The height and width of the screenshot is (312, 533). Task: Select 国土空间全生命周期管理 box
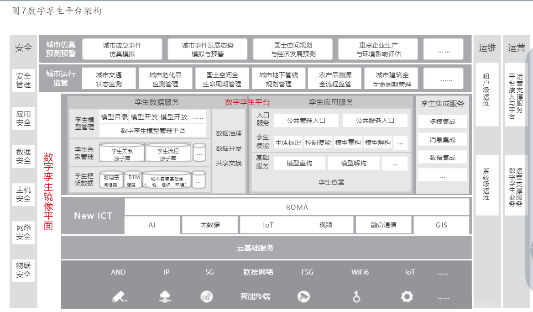(222, 79)
